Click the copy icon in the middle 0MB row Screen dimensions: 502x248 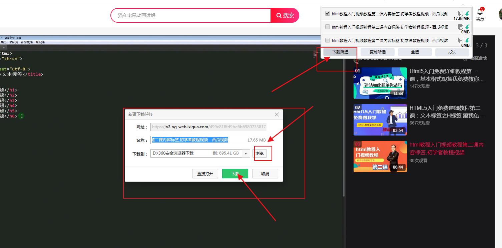(461, 27)
